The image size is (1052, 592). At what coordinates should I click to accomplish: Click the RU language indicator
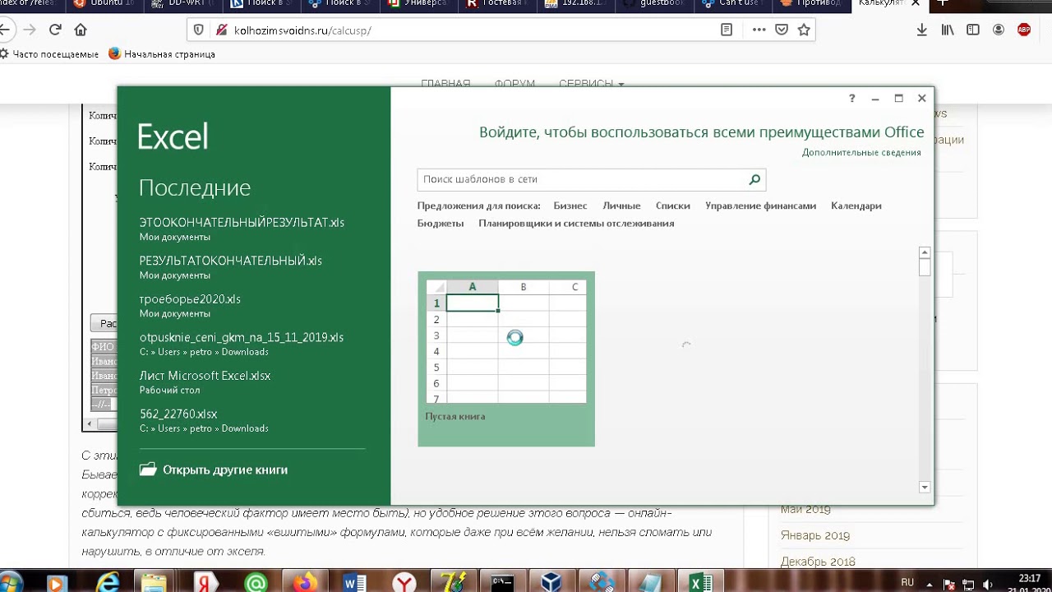(907, 583)
